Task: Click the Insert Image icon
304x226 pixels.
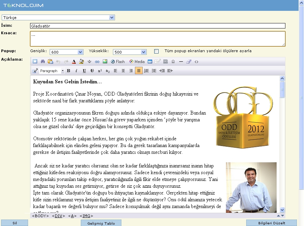Action: pyautogui.click(x=105, y=62)
